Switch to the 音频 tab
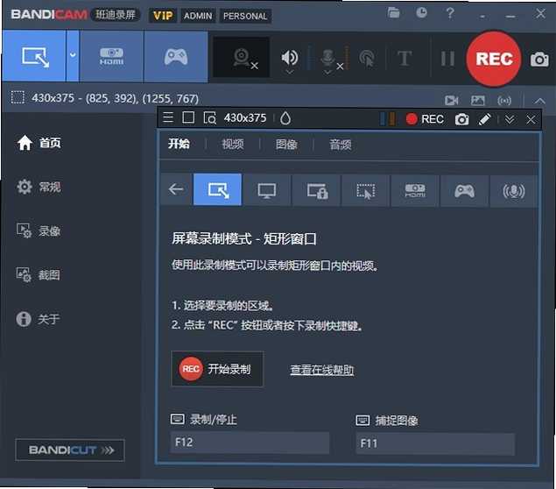The image size is (556, 489). pyautogui.click(x=341, y=145)
